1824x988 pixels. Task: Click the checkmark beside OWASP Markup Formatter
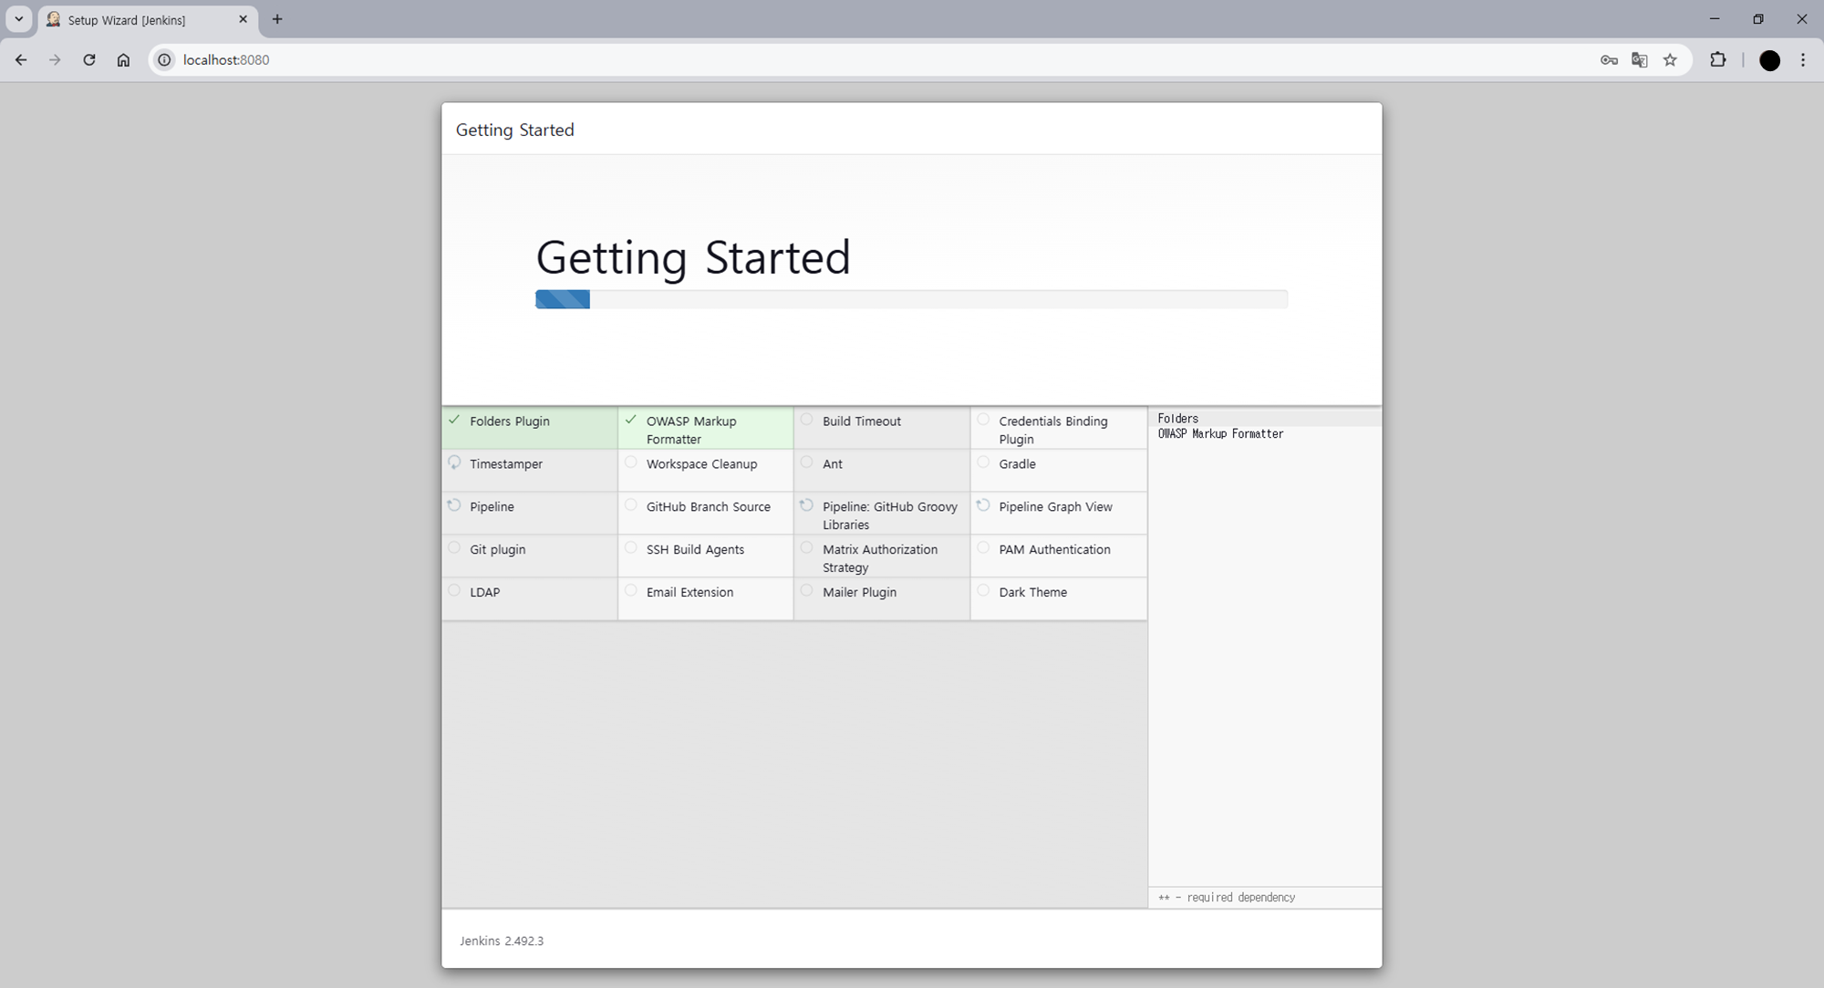pos(630,420)
